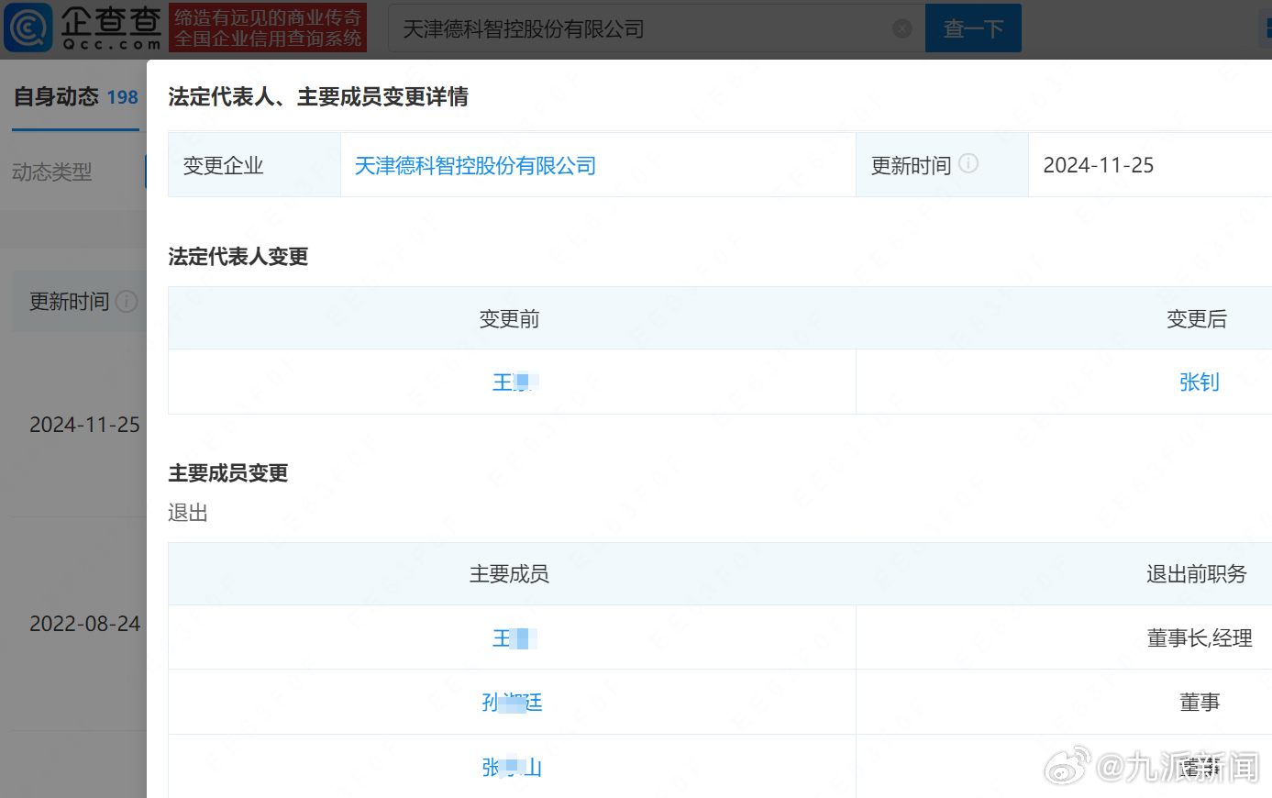Click the 董事长,经理 position cell

(1200, 638)
